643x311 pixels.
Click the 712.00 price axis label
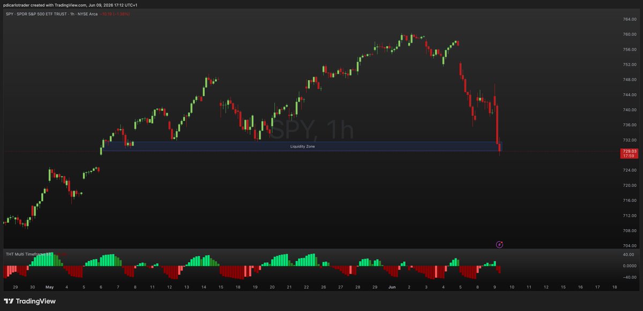coord(629,215)
